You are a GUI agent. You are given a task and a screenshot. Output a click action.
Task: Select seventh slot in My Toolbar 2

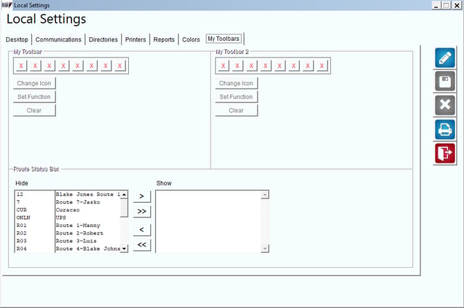(x=307, y=66)
